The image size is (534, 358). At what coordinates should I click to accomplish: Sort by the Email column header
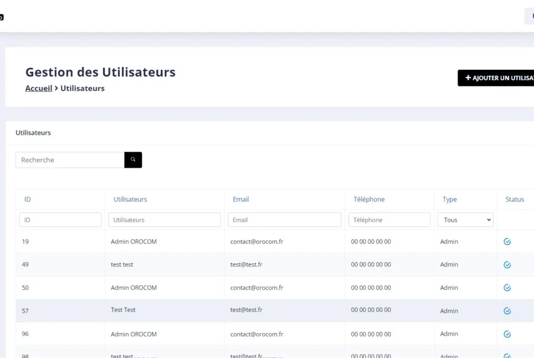point(241,200)
